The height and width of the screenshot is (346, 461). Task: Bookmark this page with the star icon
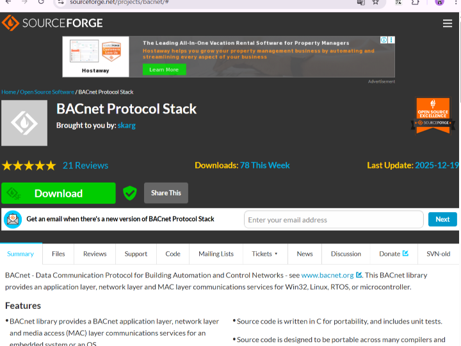[376, 3]
